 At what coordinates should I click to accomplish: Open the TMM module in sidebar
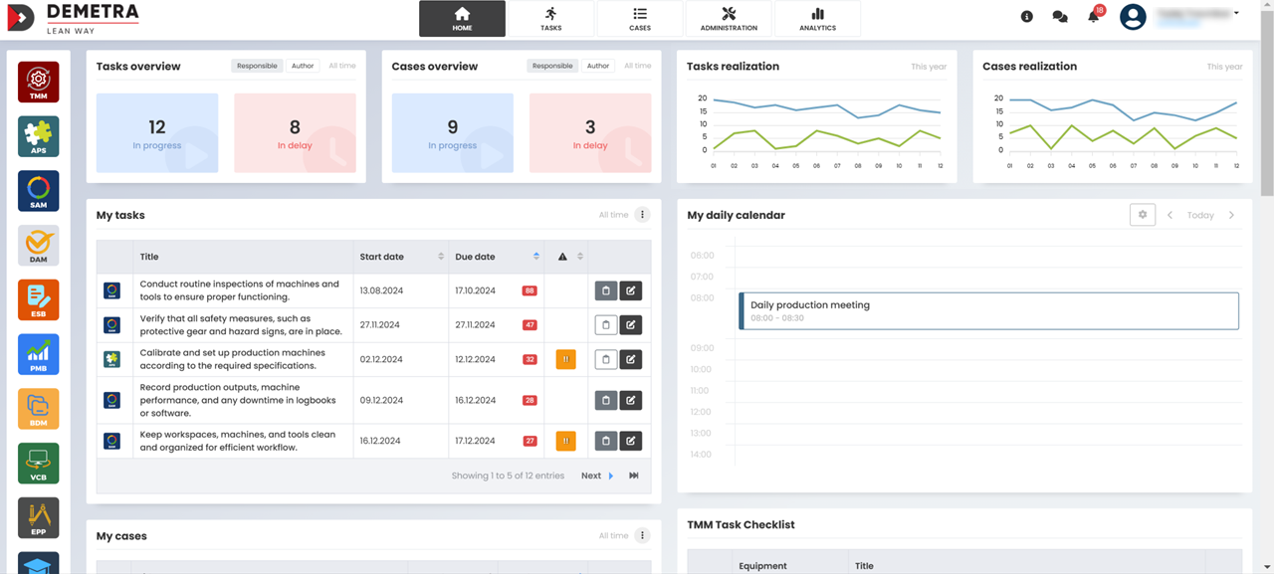[39, 82]
